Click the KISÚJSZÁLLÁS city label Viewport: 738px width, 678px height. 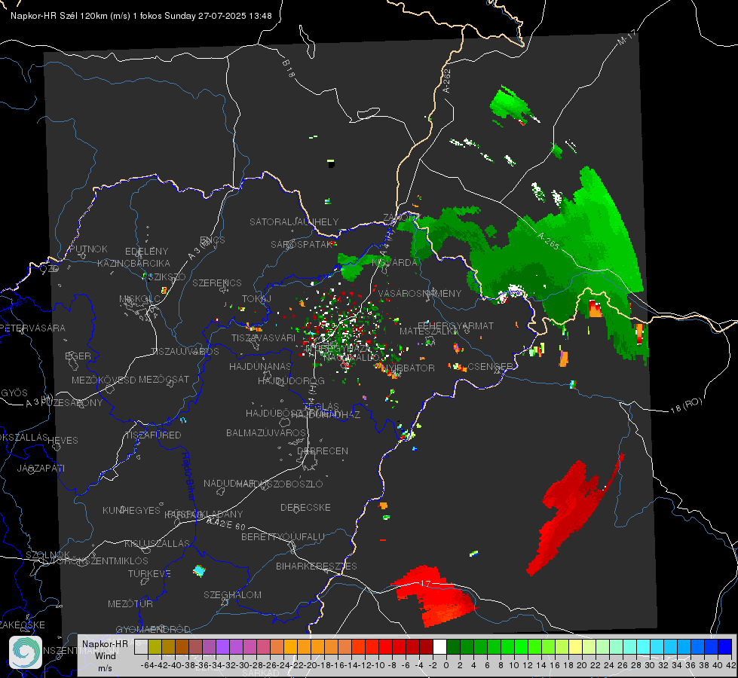click(x=157, y=543)
